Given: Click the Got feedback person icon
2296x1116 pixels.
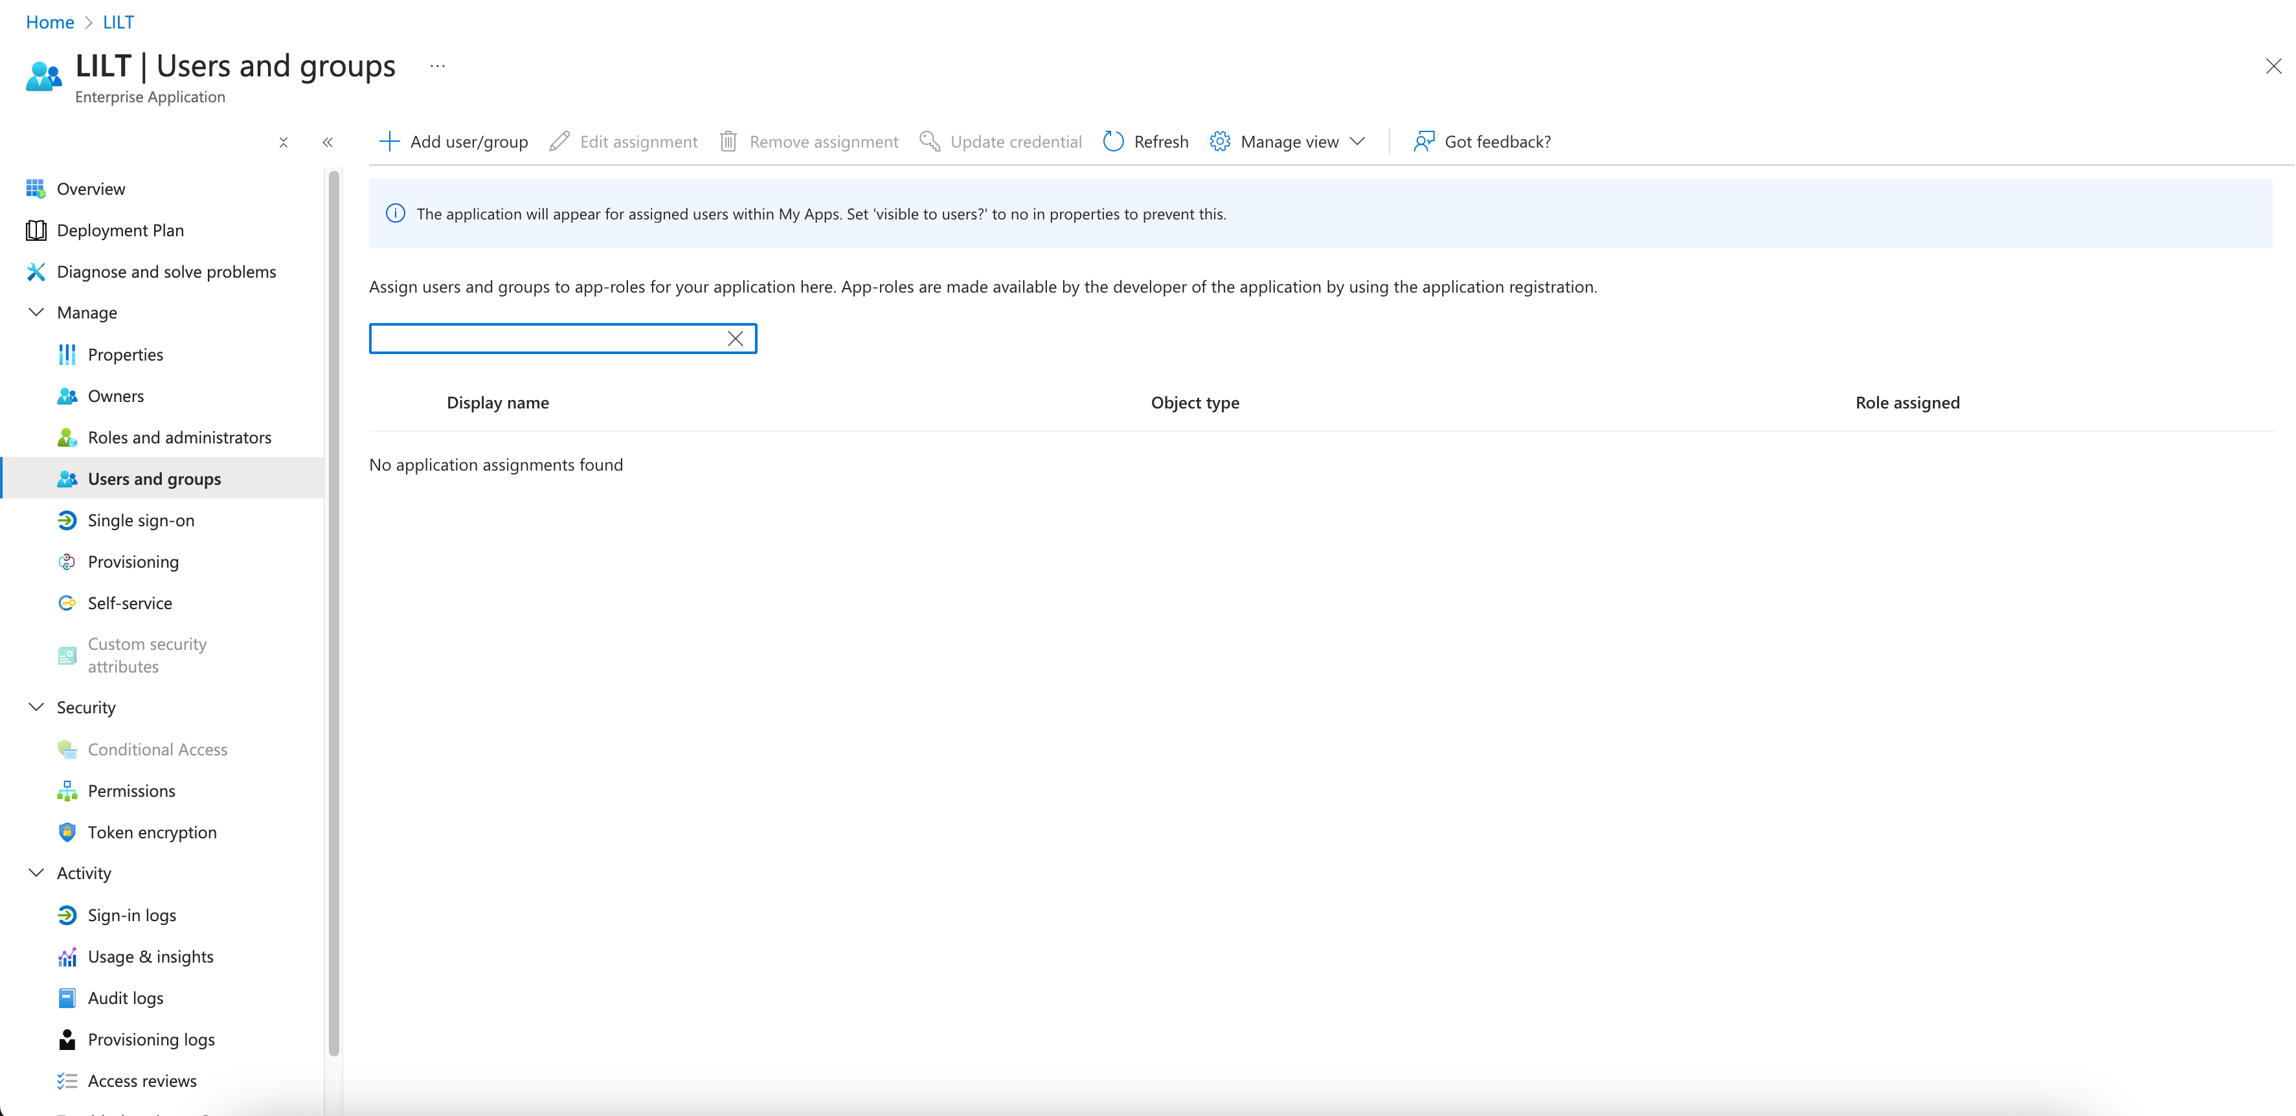Looking at the screenshot, I should (1423, 142).
